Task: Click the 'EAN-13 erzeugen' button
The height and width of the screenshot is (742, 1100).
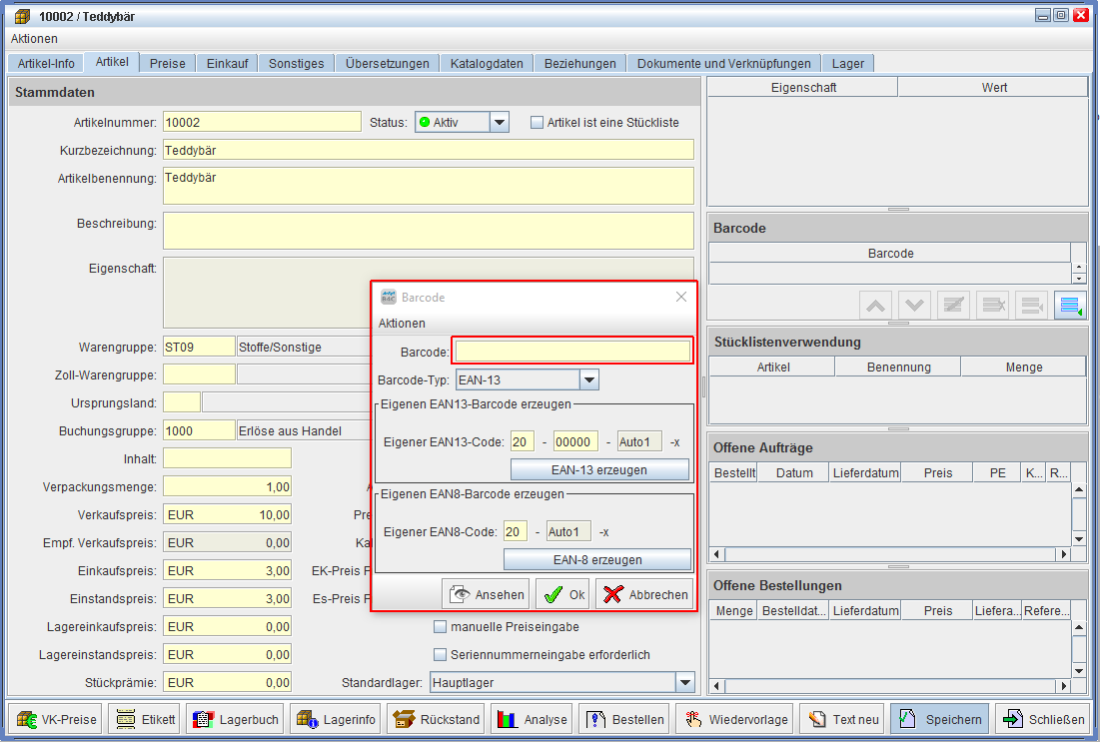Action: [599, 469]
